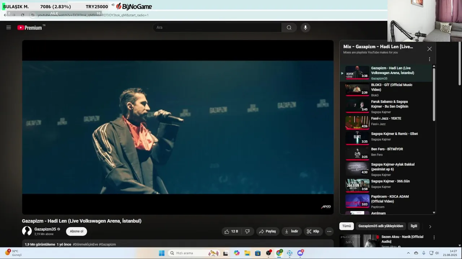Open options for Sezen Aksu Nanik video
462x259 pixels.
pyautogui.click(x=434, y=237)
